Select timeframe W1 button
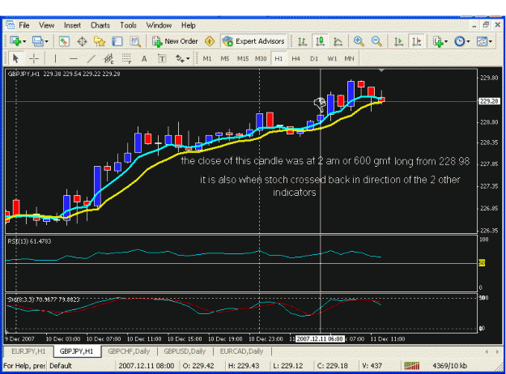 pyautogui.click(x=332, y=59)
